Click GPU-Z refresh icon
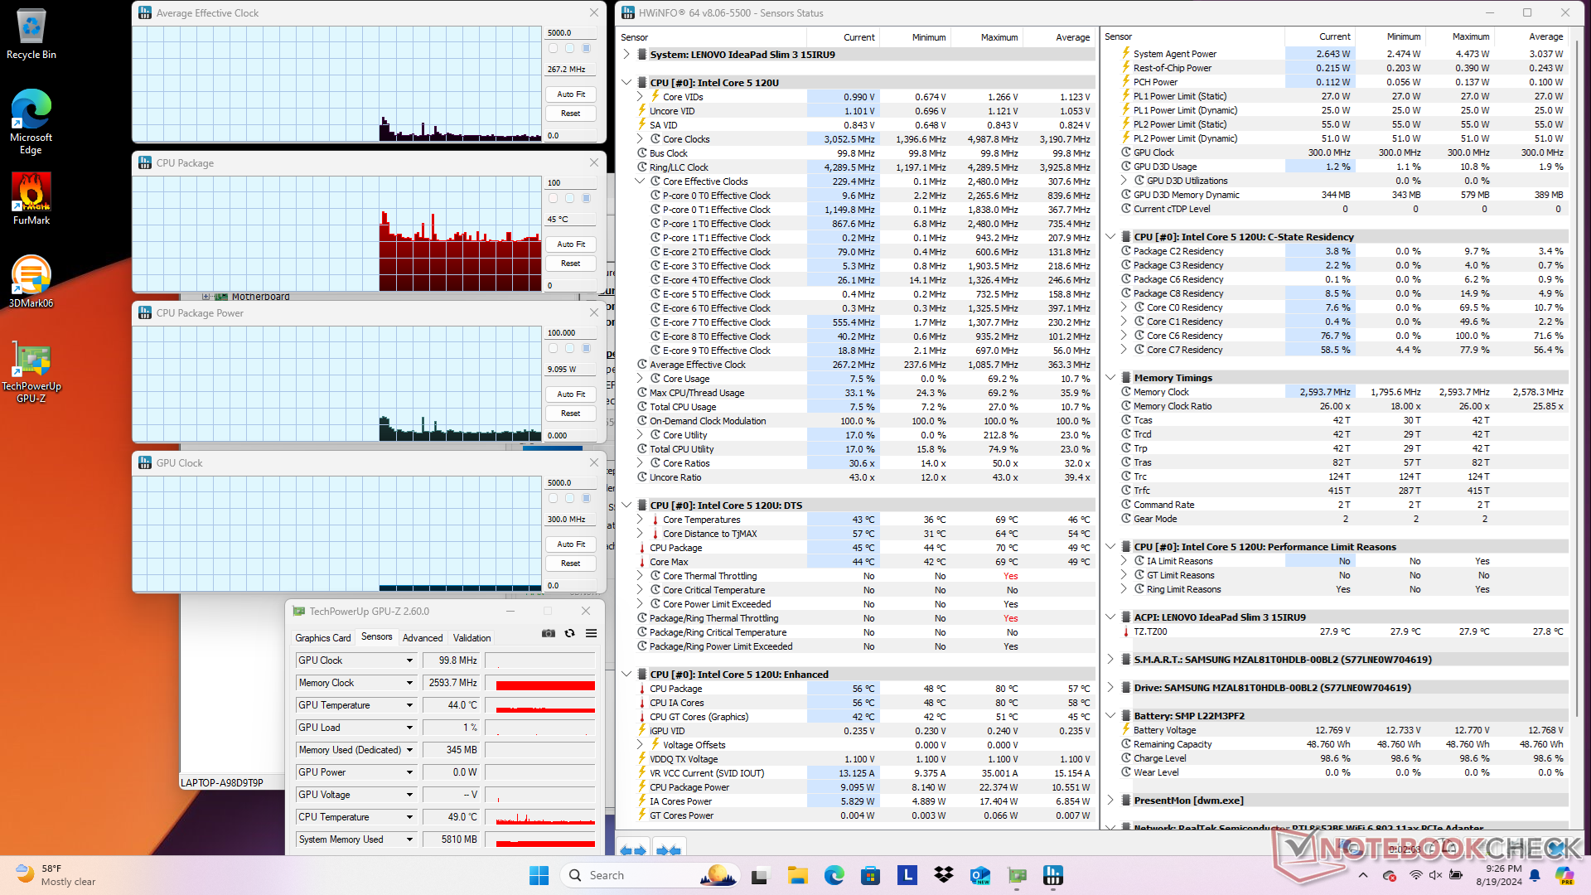The image size is (1591, 895). point(569,633)
